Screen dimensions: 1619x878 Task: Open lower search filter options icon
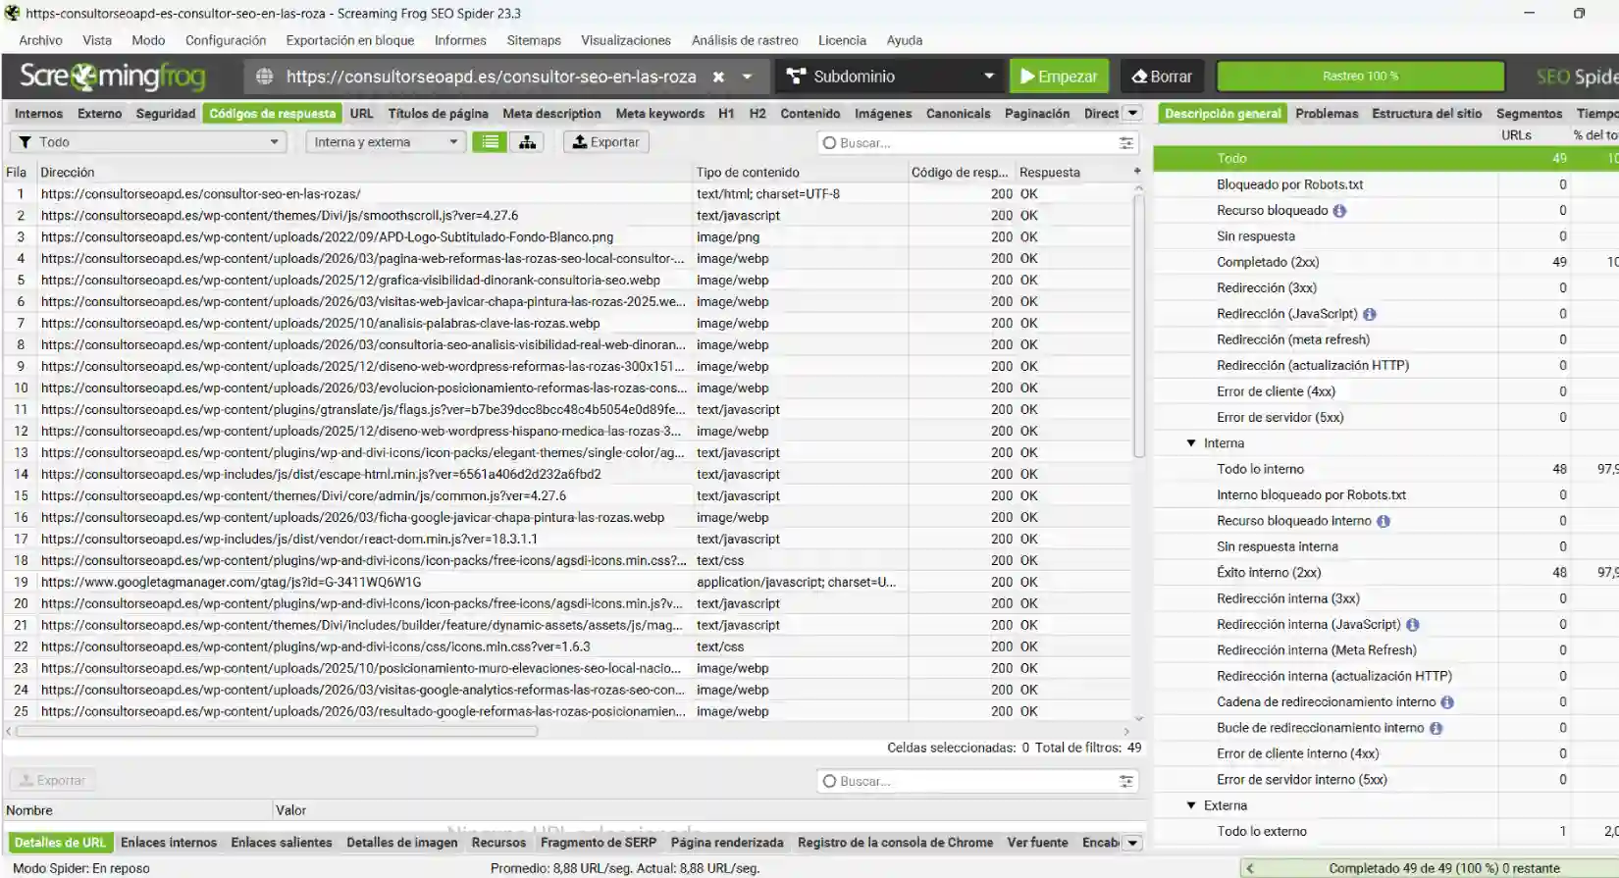tap(1125, 782)
